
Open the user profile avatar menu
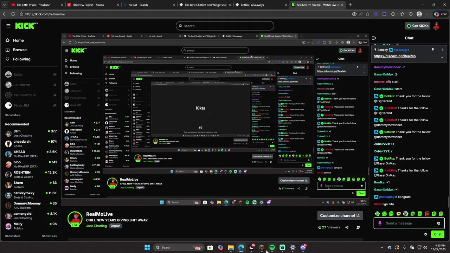(x=436, y=26)
